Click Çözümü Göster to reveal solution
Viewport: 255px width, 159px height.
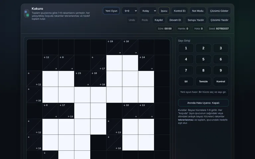point(219,11)
